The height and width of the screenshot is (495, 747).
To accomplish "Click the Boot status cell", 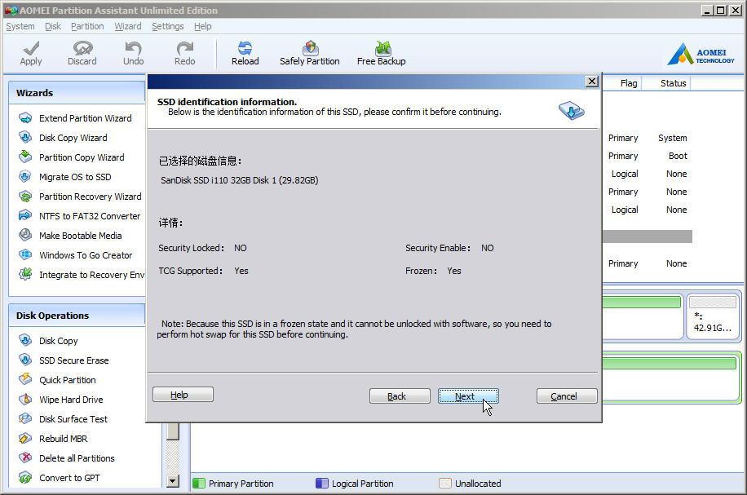I will 678,156.
